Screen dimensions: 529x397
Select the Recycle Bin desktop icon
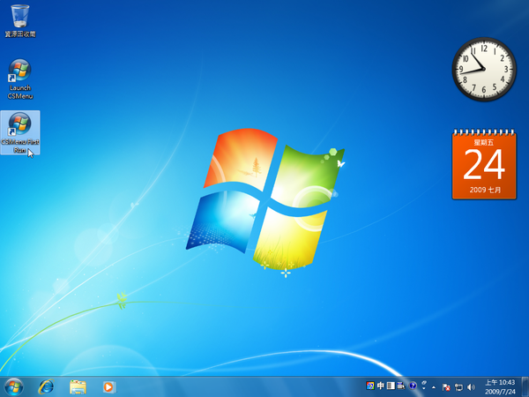(x=20, y=20)
